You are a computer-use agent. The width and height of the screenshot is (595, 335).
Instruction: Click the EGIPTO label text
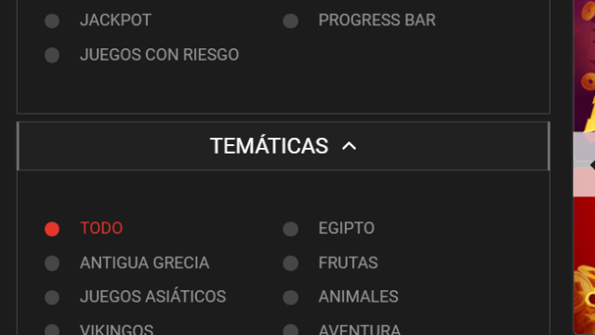[x=347, y=228]
